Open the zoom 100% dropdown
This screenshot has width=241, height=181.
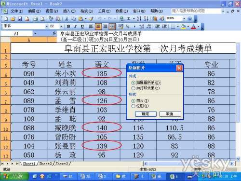point(184,19)
